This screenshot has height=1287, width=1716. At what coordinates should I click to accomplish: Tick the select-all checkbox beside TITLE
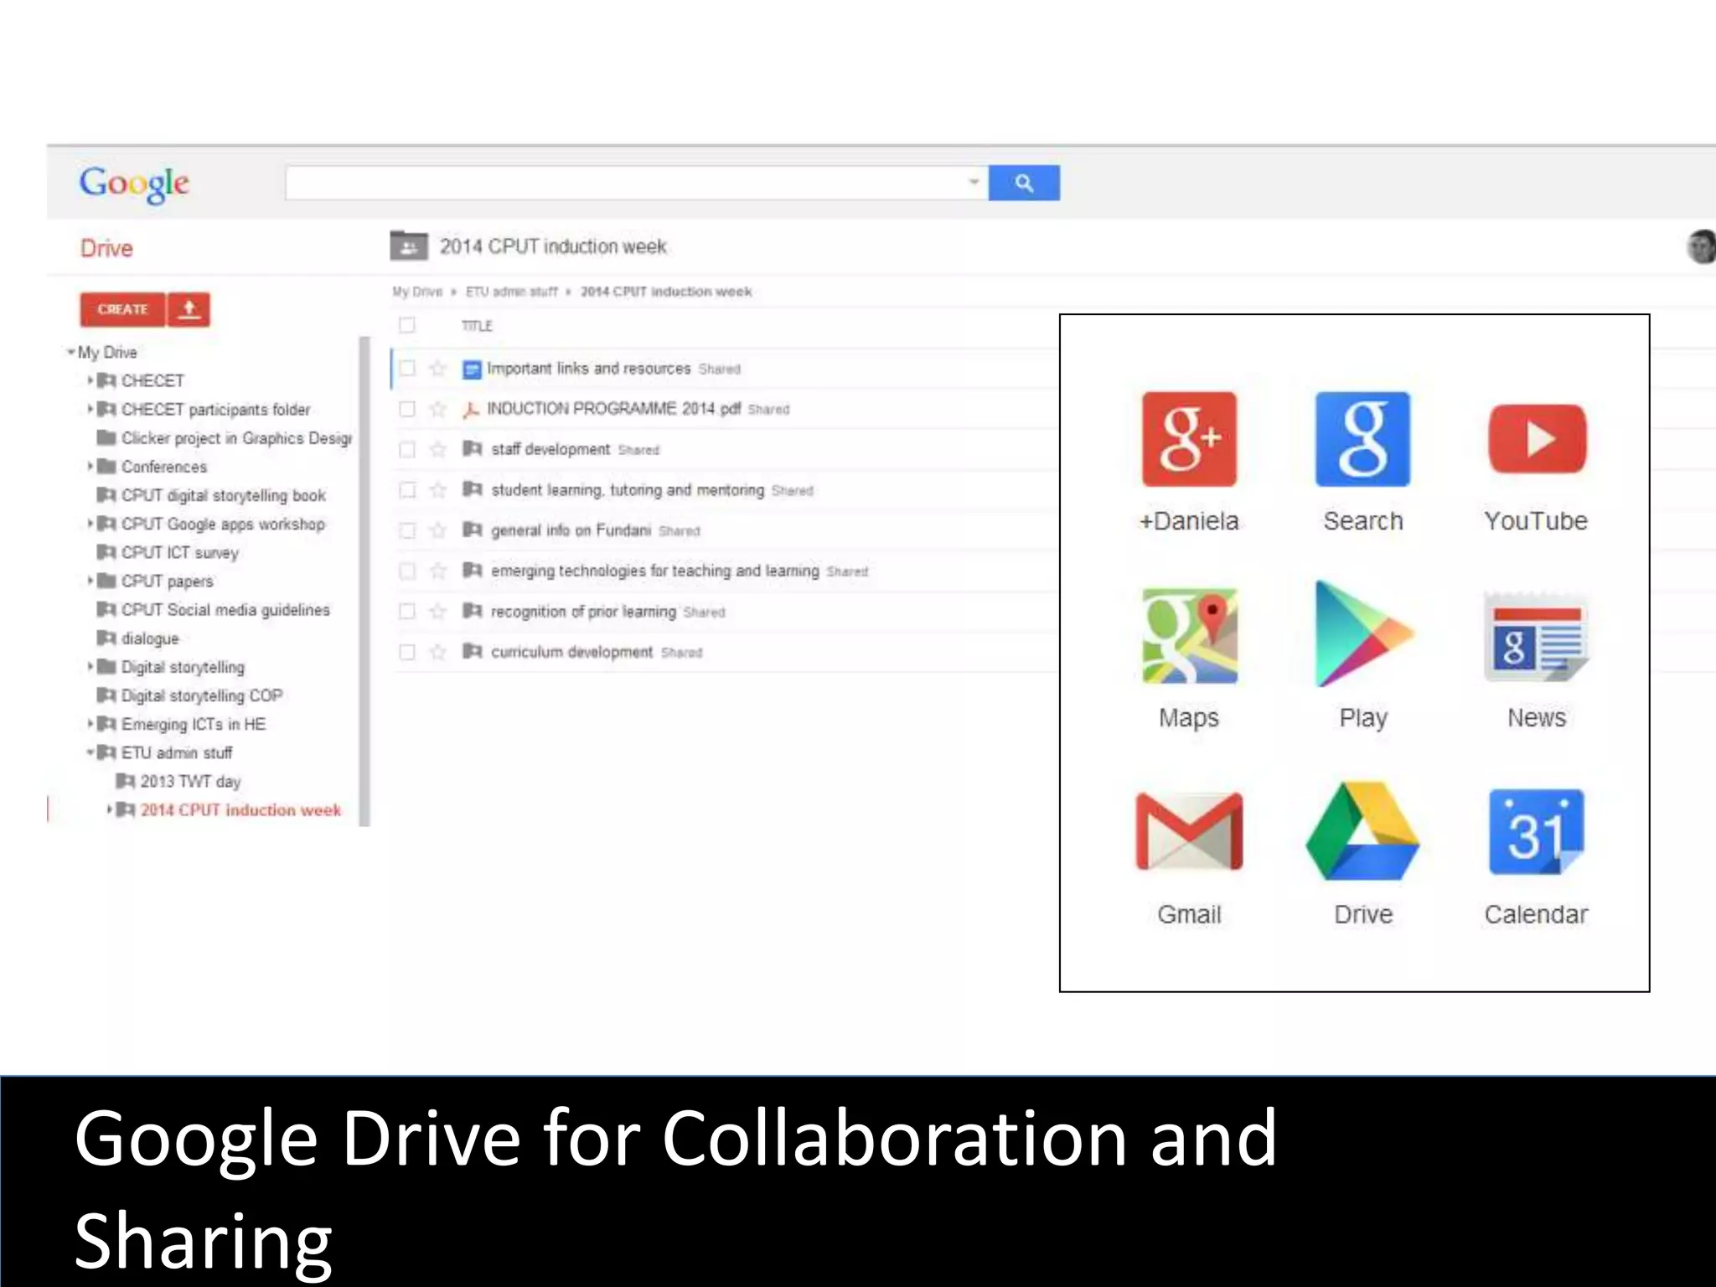click(x=407, y=325)
